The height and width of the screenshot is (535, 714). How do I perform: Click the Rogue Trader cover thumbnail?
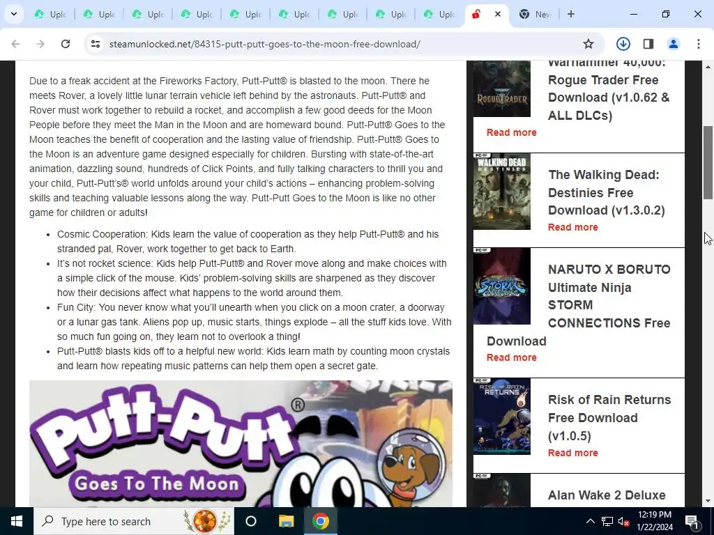(502, 88)
